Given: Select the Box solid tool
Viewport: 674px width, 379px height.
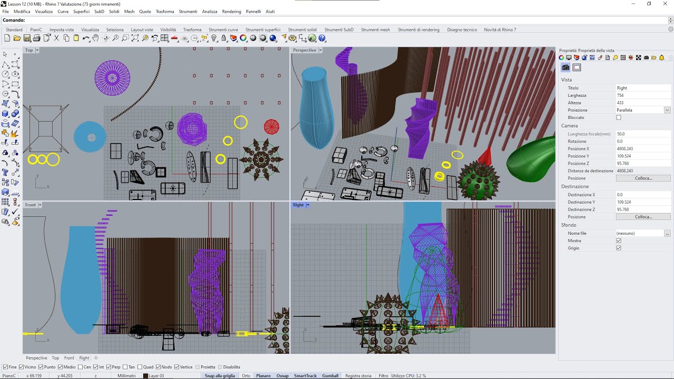Looking at the screenshot, I should coord(5,114).
